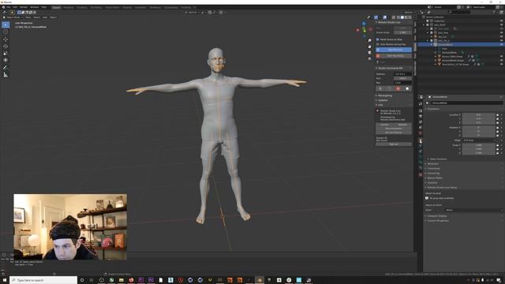This screenshot has width=505, height=284.
Task: Switch to rendered viewport shading
Action: point(410,17)
